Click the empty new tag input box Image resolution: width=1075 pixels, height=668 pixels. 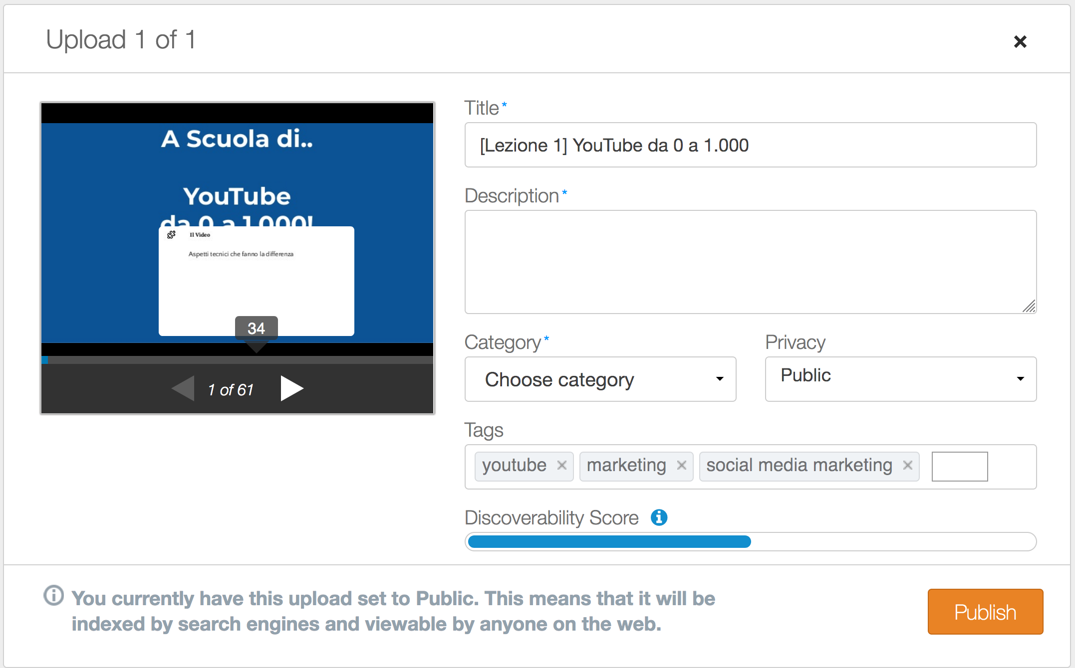pyautogui.click(x=960, y=467)
